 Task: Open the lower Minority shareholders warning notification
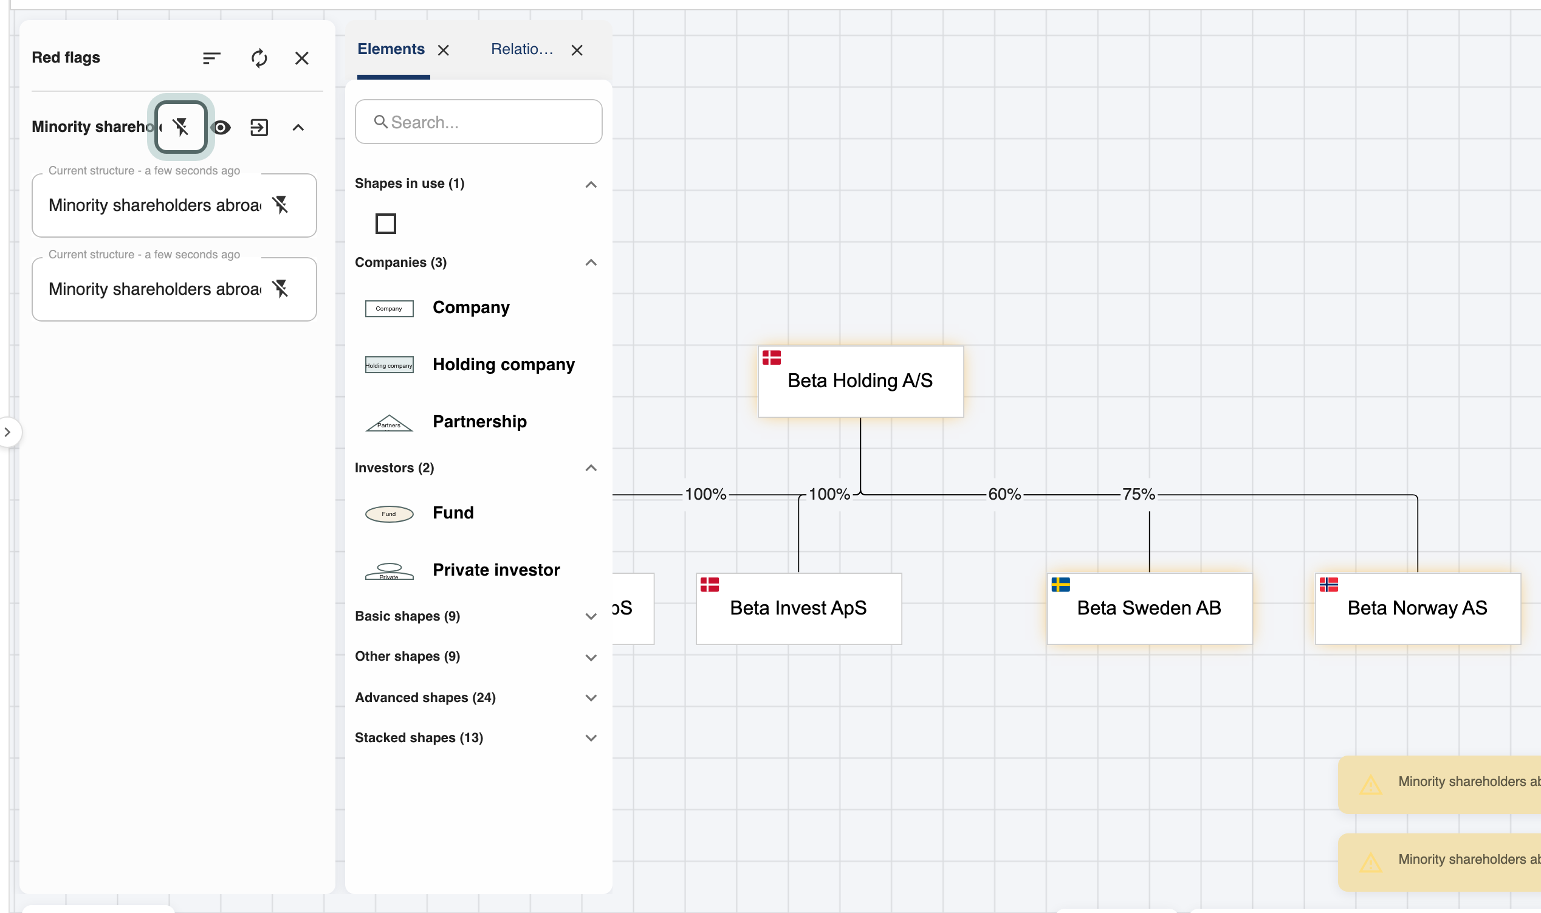click(1439, 862)
